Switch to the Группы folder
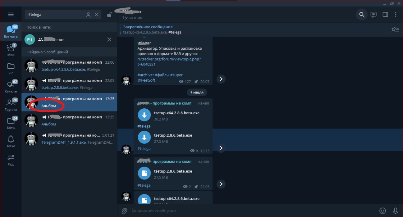403x217 pixels. pos(11,105)
